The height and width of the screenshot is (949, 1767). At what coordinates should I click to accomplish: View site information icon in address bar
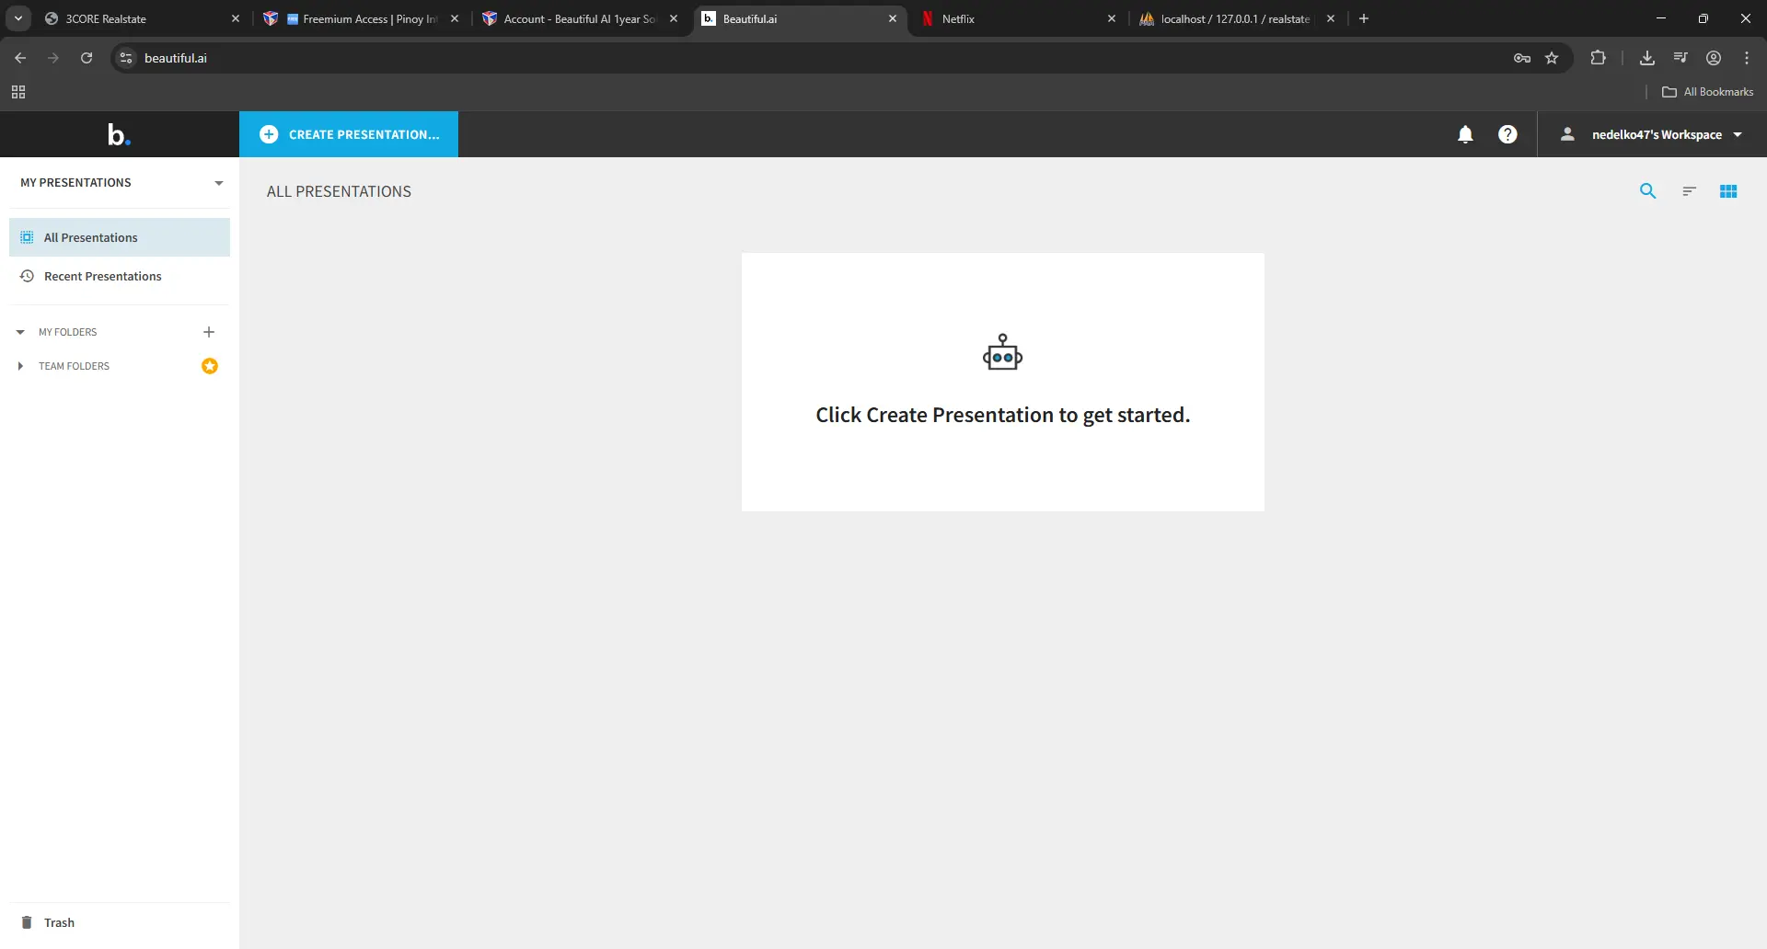point(127,58)
